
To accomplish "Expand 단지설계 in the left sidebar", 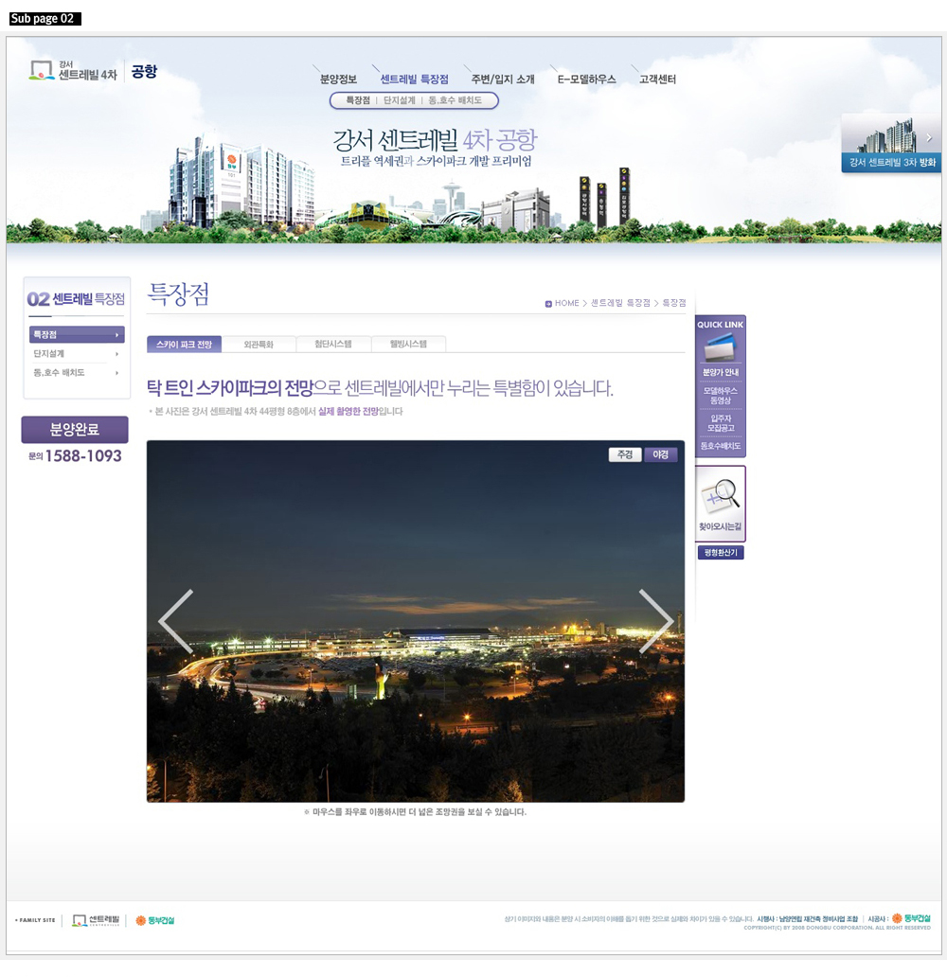I will pos(76,354).
